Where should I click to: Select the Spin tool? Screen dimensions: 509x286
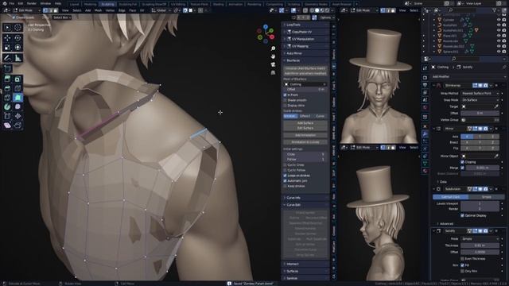pyautogui.click(x=7, y=106)
